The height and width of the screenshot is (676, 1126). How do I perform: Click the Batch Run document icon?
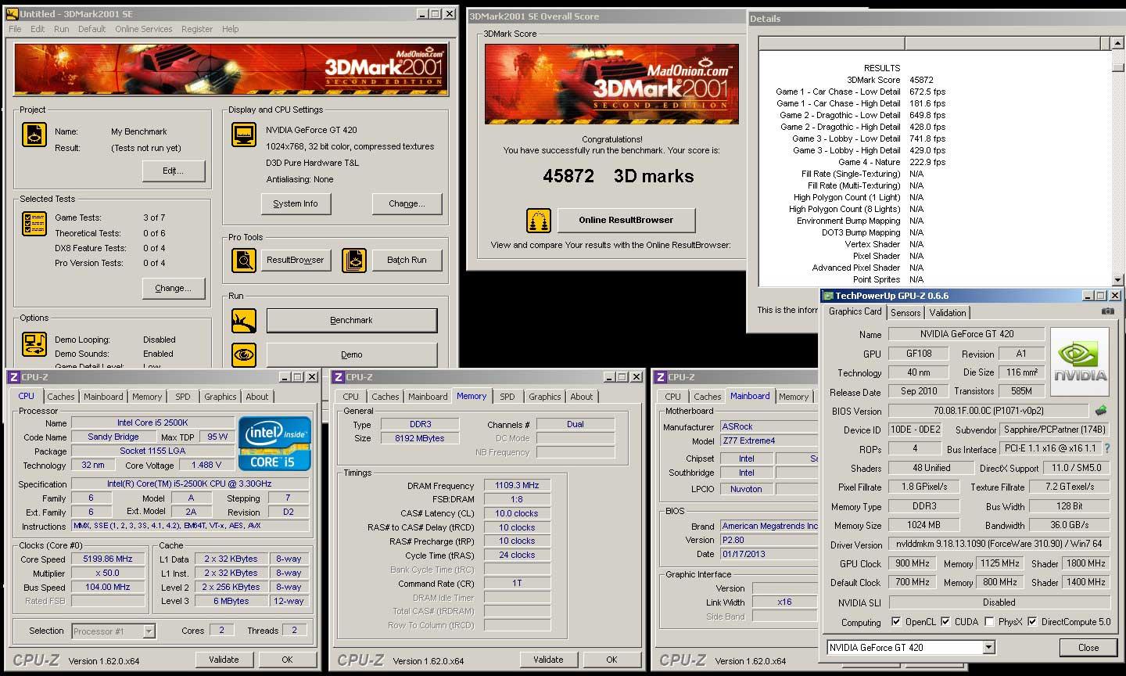pyautogui.click(x=353, y=260)
